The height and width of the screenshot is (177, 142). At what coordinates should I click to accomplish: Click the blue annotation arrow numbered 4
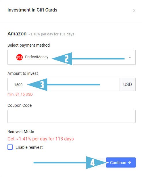(x=71, y=163)
